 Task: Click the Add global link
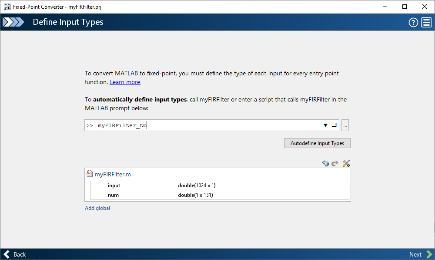coord(97,208)
